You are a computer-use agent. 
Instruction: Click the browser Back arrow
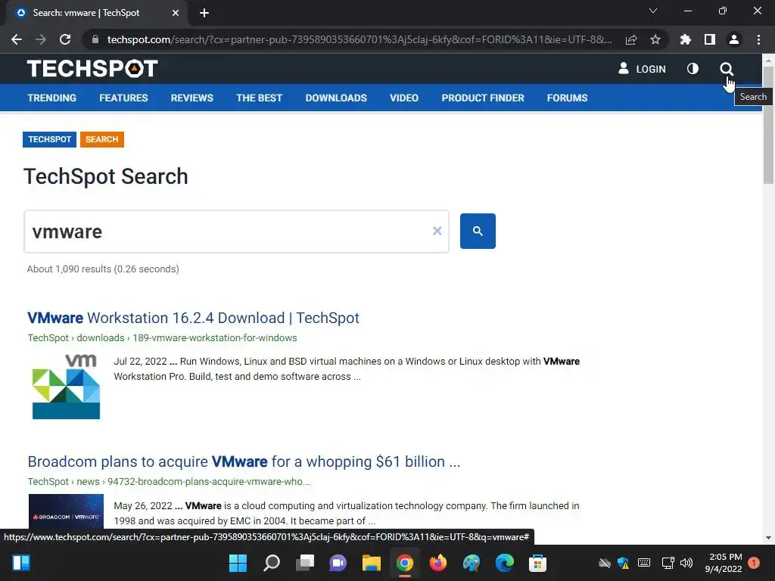click(17, 39)
